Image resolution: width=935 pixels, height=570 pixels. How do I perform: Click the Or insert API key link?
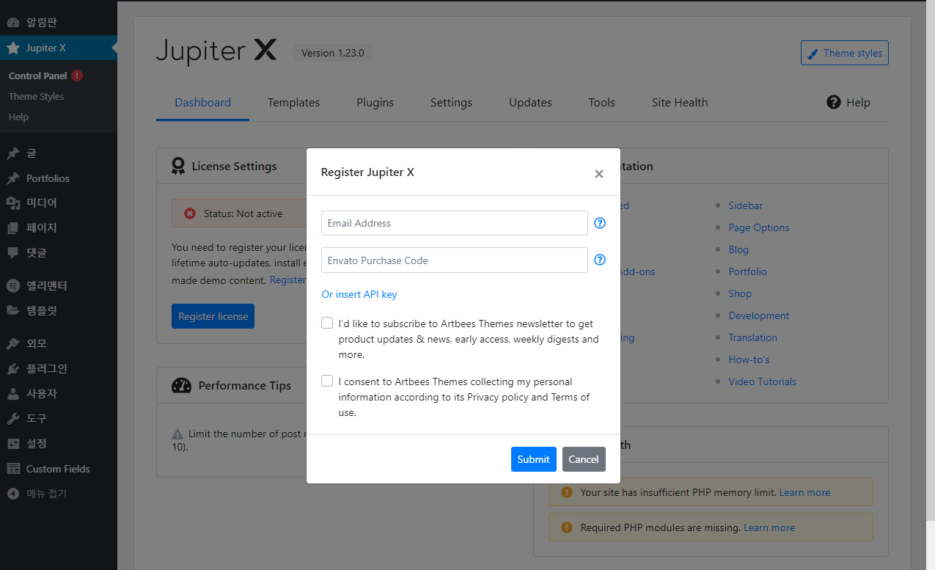(x=359, y=294)
